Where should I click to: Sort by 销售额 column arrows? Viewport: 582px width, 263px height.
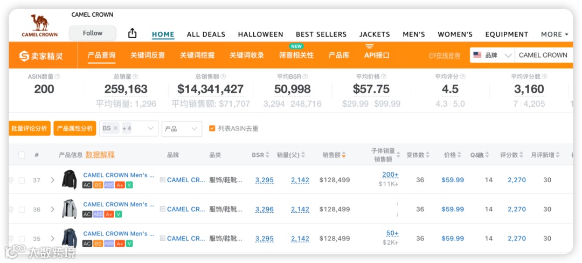click(x=344, y=155)
